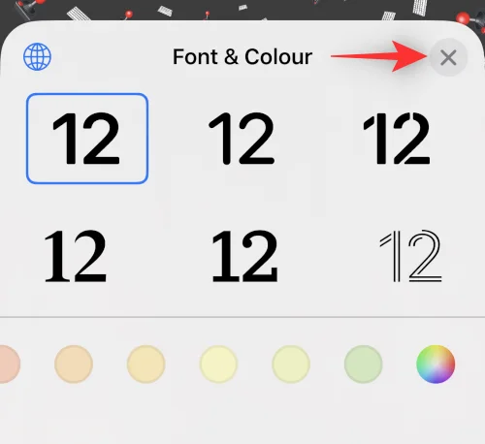Choose the heavy slab-serif 12 font
485x444 pixels.
(244, 256)
